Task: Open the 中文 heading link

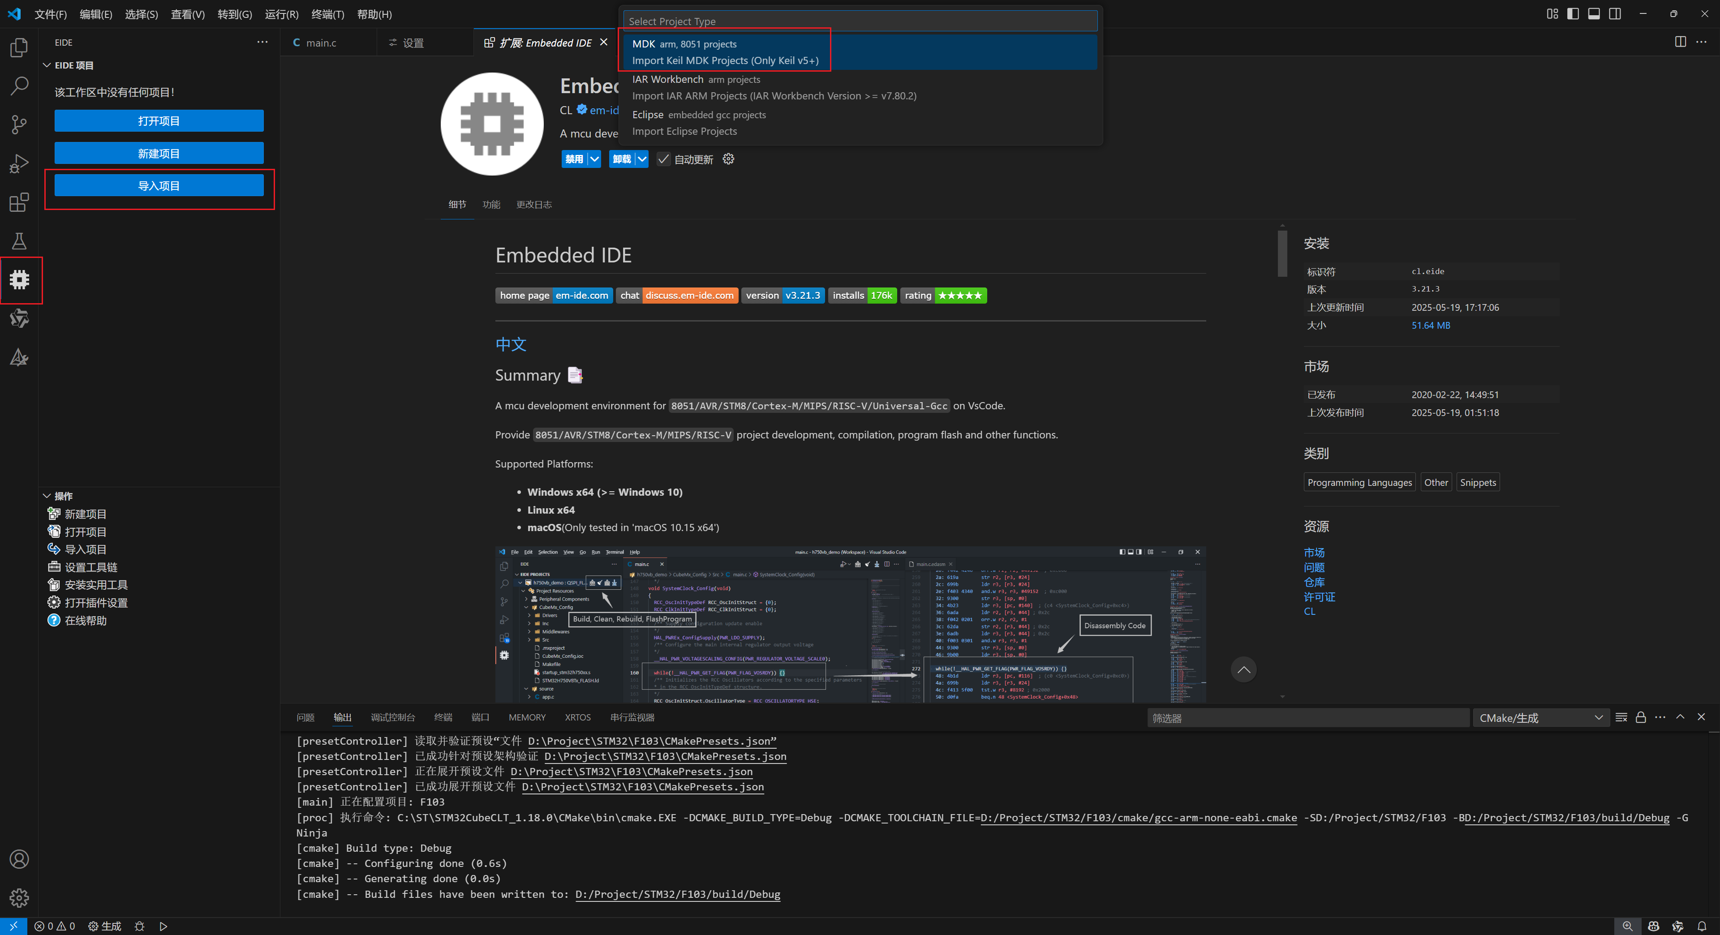Action: click(x=510, y=344)
